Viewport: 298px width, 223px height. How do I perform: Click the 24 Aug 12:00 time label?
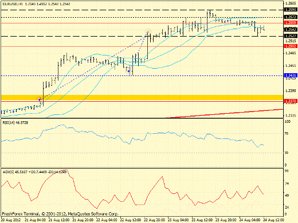coord(274,220)
